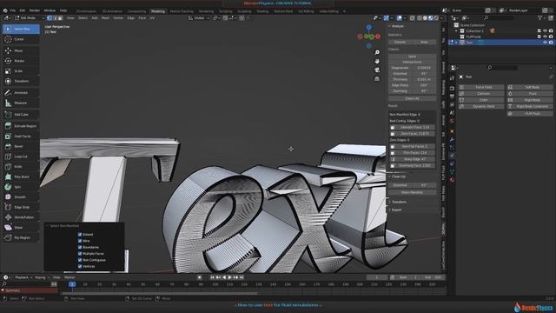Toggle the Vertices checkbox

pos(80,266)
